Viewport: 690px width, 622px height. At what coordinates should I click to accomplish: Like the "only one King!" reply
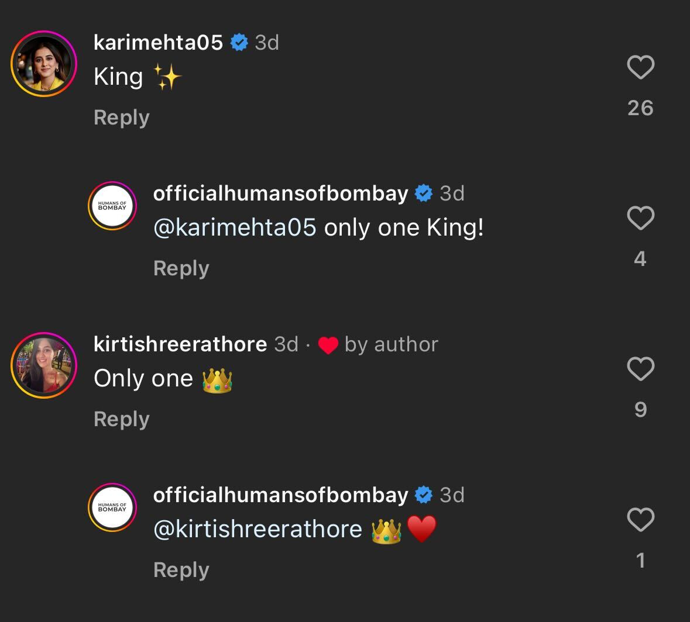click(x=640, y=218)
